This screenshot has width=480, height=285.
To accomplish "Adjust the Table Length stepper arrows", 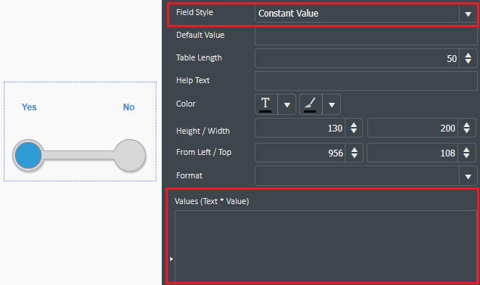I will coord(468,58).
